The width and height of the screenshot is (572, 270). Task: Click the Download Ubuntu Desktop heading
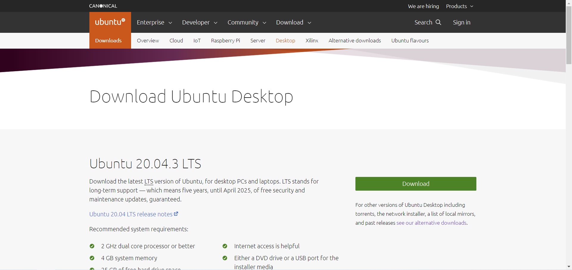pos(191,97)
